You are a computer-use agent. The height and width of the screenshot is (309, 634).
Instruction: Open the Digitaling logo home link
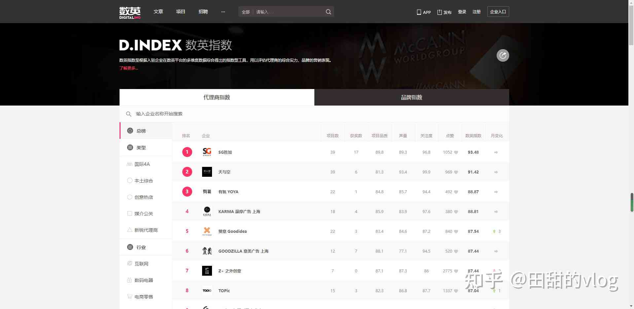tap(130, 13)
